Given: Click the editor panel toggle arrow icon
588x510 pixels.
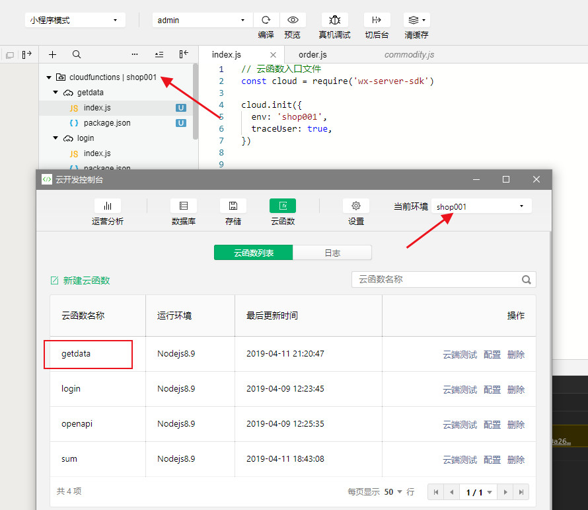Looking at the screenshot, I should (x=26, y=55).
